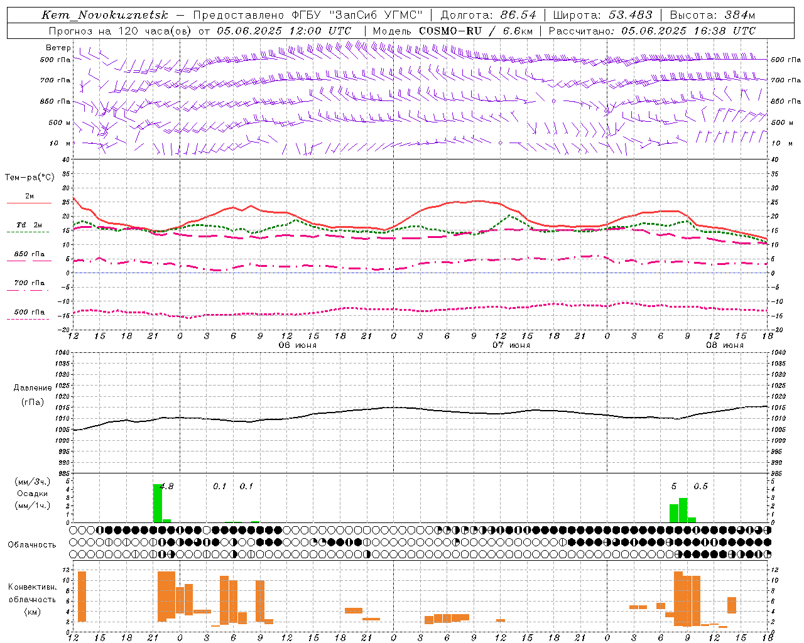Click the Конвективн. label
This screenshot has height=643, width=804.
pos(33,587)
